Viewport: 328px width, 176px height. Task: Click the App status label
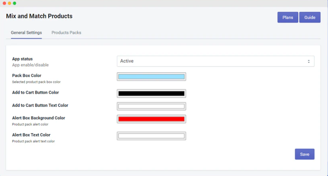point(22,59)
